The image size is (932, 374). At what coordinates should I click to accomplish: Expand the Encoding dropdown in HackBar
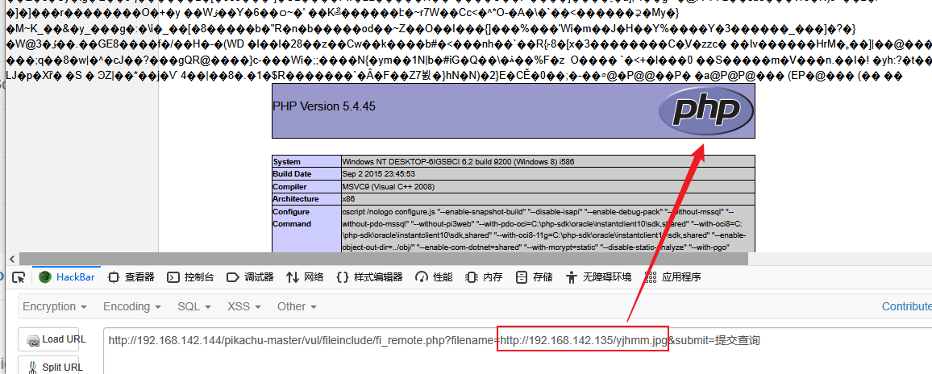tap(132, 307)
